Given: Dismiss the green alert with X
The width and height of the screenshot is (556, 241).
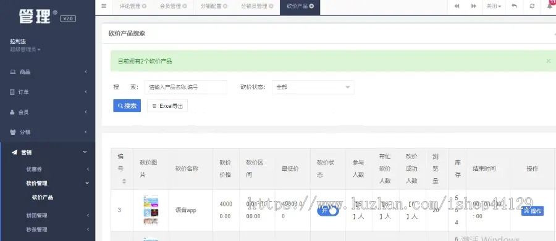Looking at the screenshot, I should (x=548, y=61).
